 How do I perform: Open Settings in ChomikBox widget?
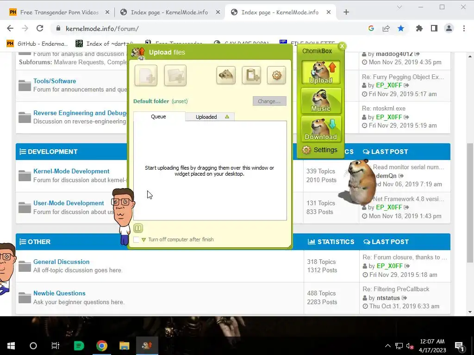click(x=319, y=150)
